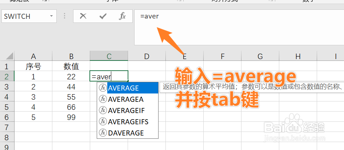
Task: Select cell A1 labeled 序号
Action: tap(33, 66)
